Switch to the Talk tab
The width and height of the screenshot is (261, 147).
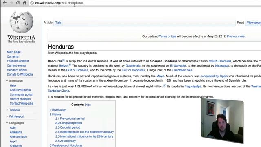coord(58,22)
